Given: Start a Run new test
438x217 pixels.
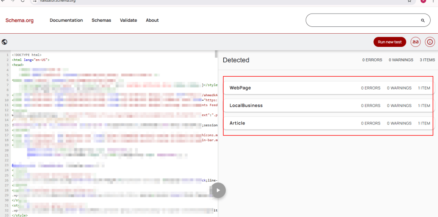Looking at the screenshot, I should (x=390, y=42).
